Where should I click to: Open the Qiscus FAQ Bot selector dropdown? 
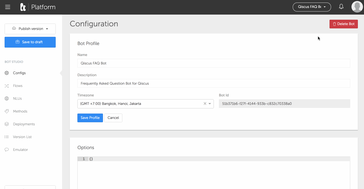tap(312, 7)
